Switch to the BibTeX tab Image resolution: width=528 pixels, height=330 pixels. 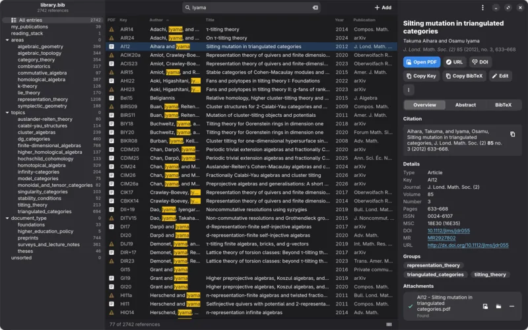point(503,105)
